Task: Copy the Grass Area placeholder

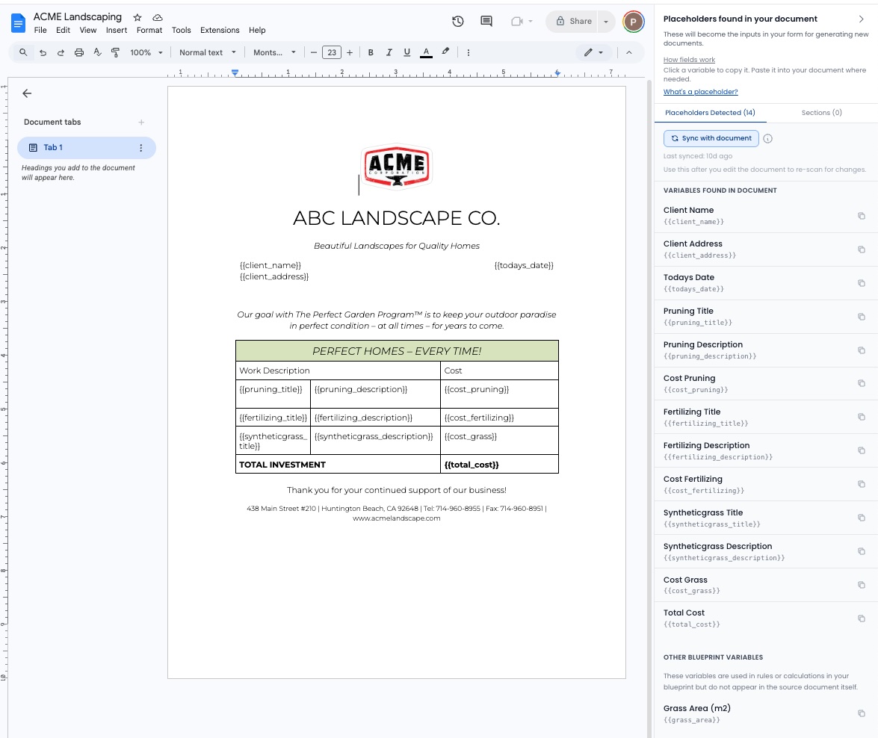Action: pyautogui.click(x=862, y=713)
